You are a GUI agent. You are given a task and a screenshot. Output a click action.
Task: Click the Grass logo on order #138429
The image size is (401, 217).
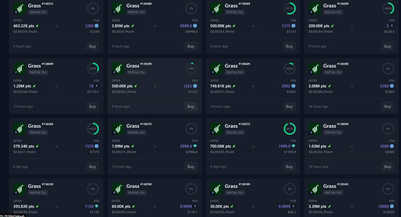217,68
